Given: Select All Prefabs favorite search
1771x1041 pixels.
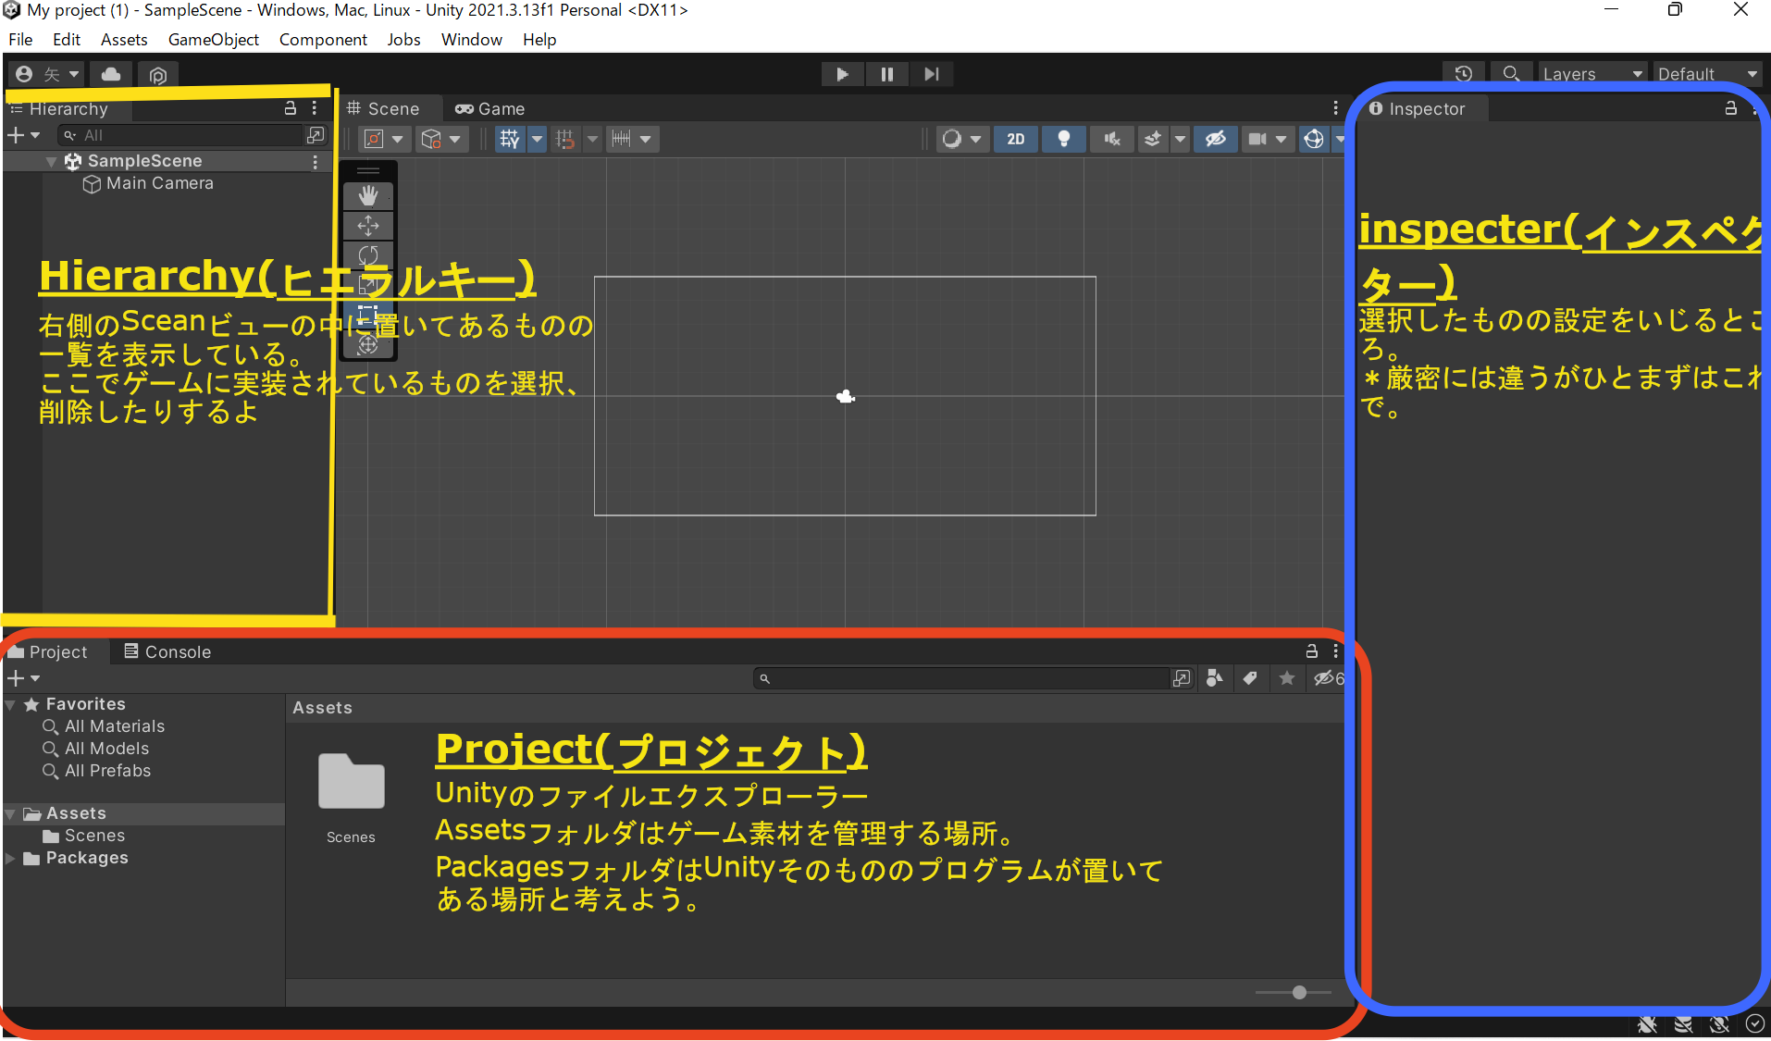Looking at the screenshot, I should pos(107,771).
